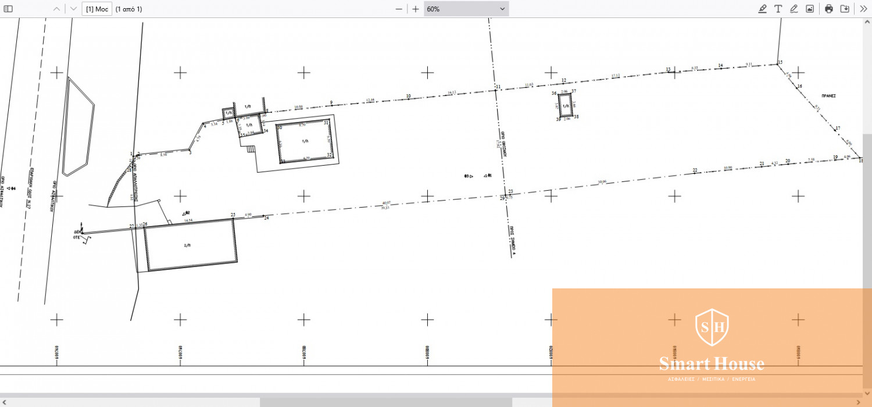872x407 pixels.
Task: Click the ΠΡΑΝΕΣ label on the plan
Action: tap(828, 95)
